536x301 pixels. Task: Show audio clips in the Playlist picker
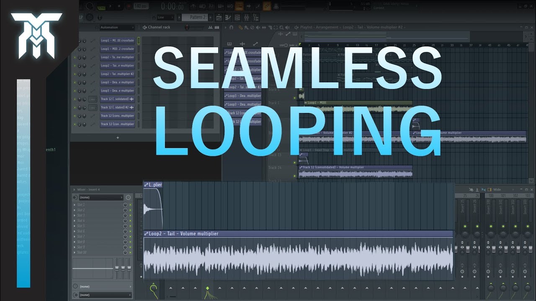(242, 44)
